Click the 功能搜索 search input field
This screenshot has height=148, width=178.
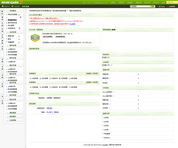(140, 6)
